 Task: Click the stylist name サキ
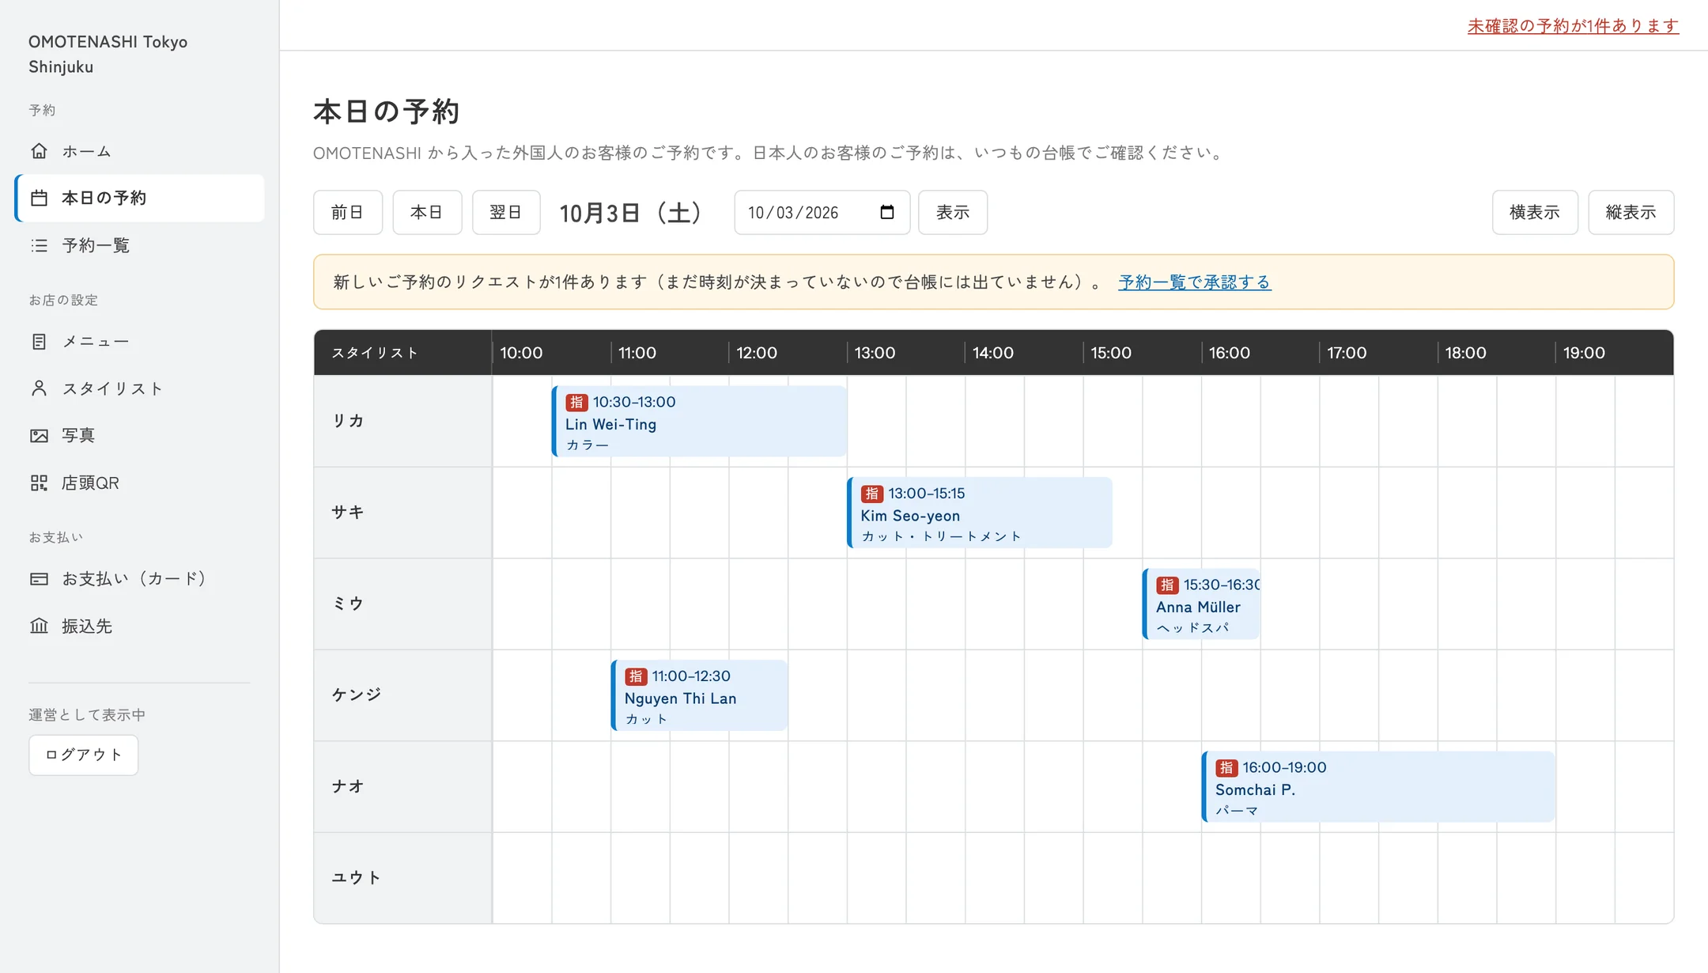(348, 512)
